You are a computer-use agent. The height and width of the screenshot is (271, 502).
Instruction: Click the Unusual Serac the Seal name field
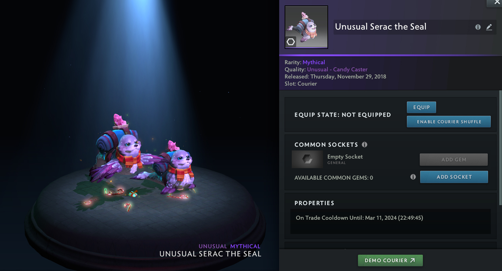pos(401,27)
